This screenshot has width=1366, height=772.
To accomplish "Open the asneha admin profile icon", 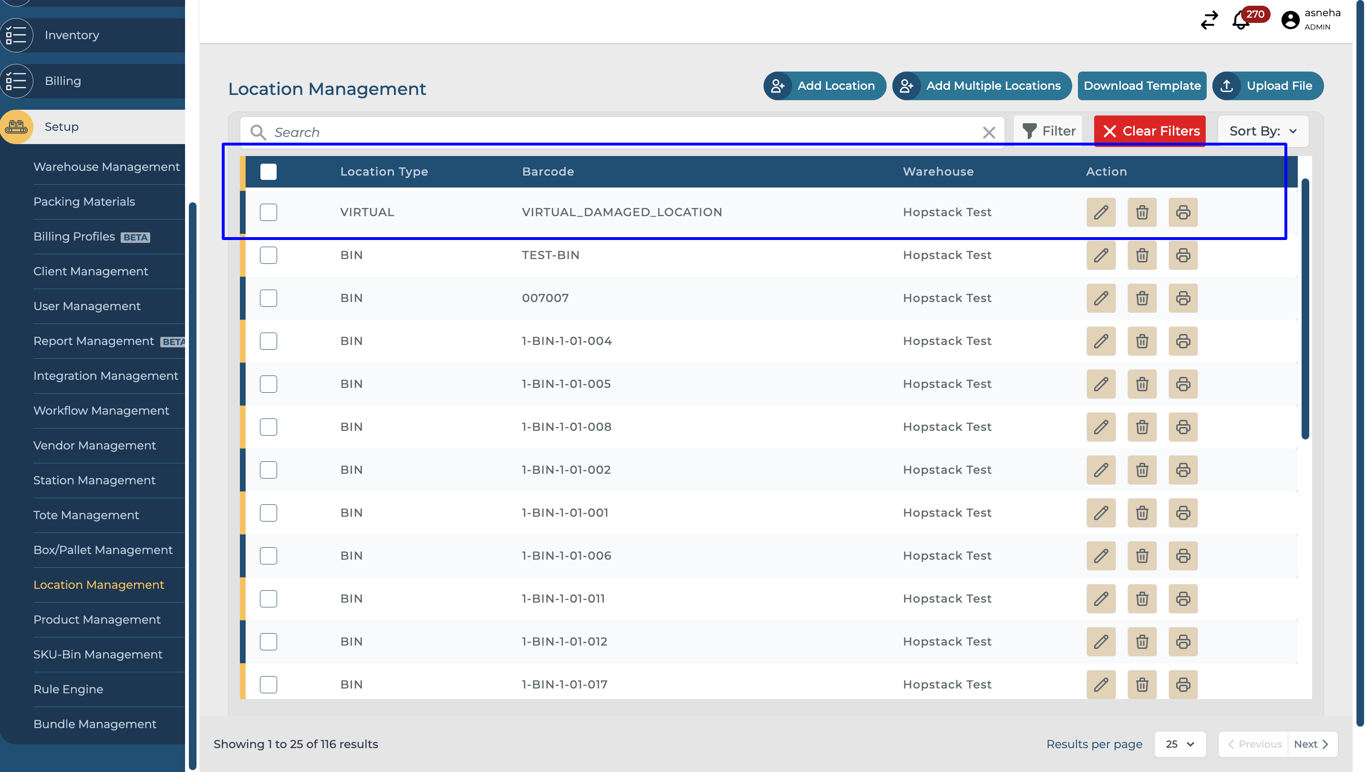I will pyautogui.click(x=1290, y=20).
